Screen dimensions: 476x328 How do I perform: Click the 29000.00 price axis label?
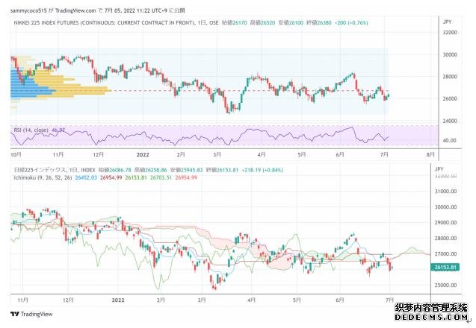pyautogui.click(x=445, y=222)
